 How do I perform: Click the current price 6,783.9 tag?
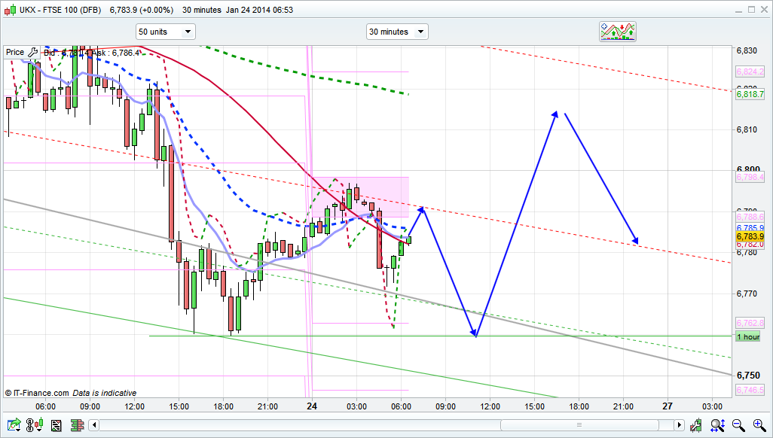tap(750, 236)
